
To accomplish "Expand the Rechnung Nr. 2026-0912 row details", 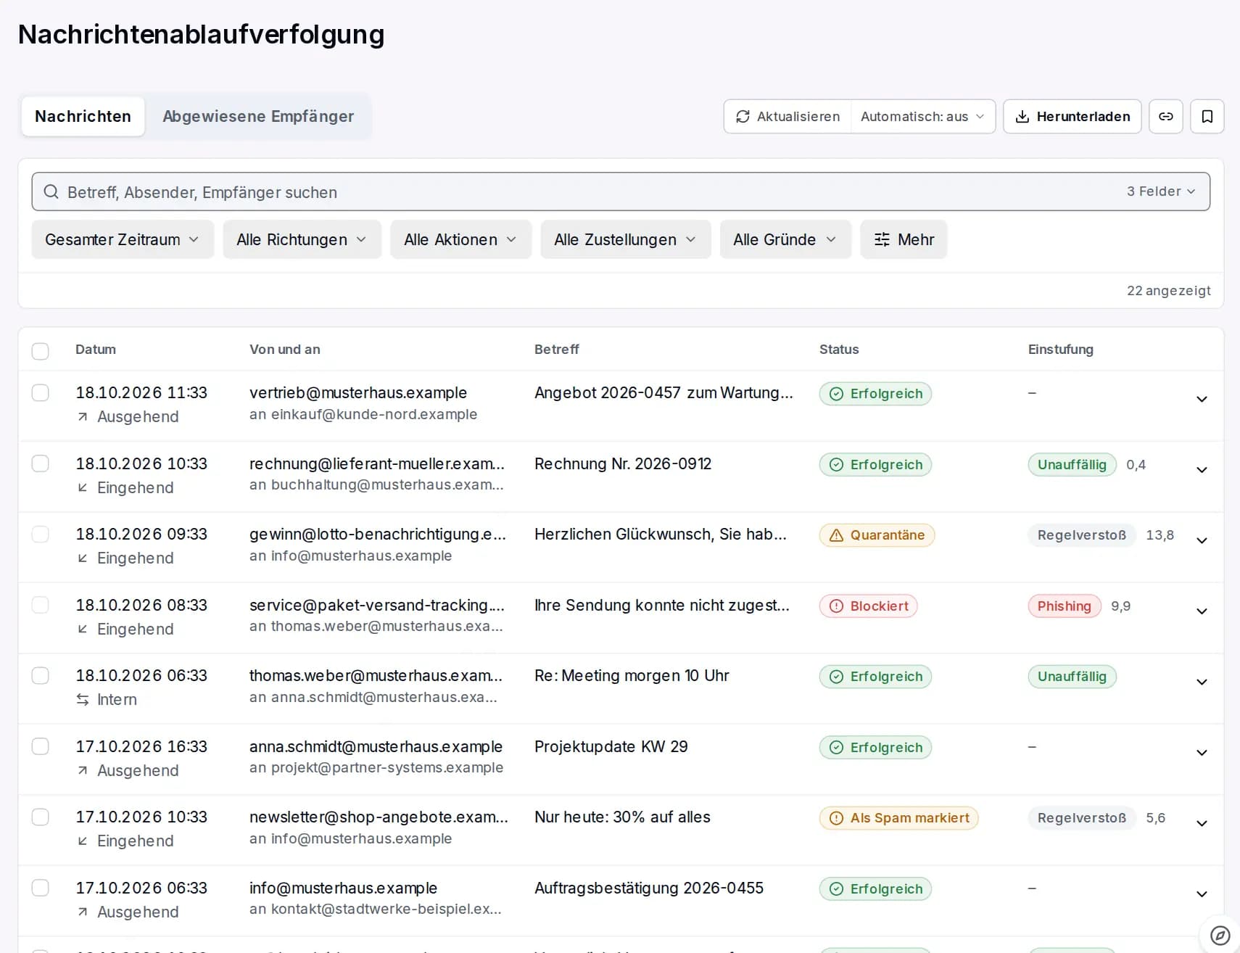I will coord(1202,470).
